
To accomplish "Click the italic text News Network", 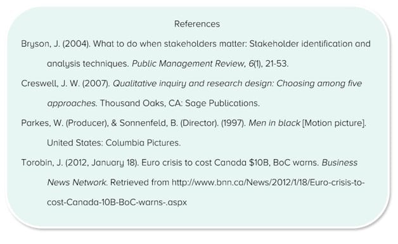I will coord(77,183).
